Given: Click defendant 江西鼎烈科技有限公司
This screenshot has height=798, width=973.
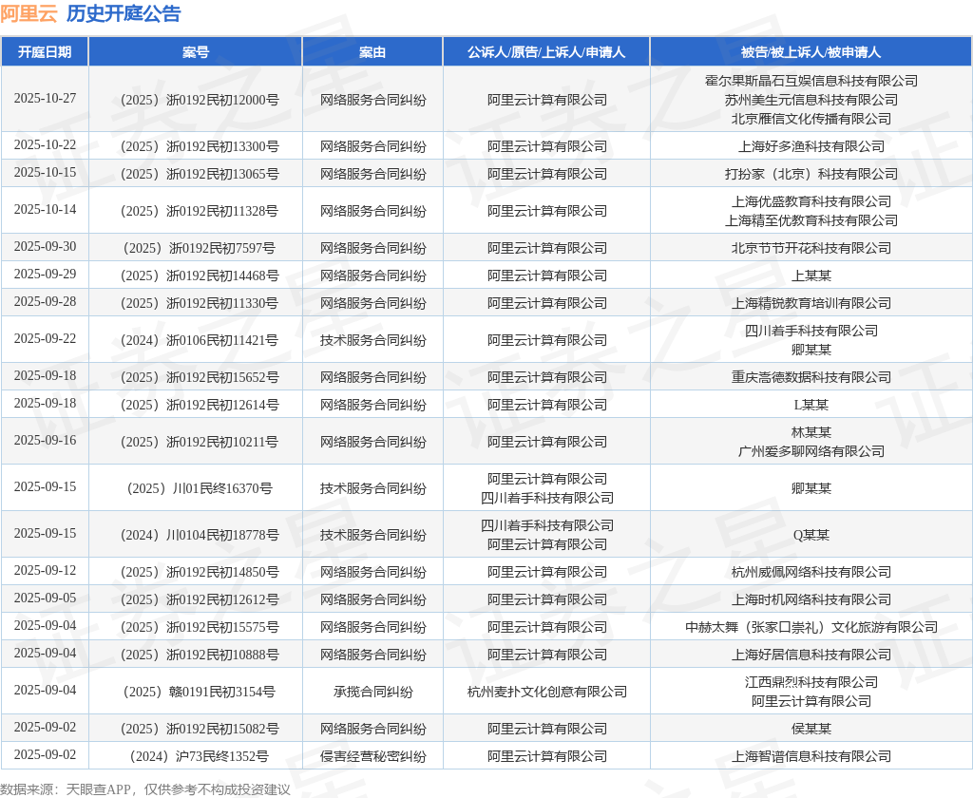Looking at the screenshot, I should (x=811, y=683).
